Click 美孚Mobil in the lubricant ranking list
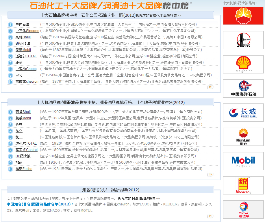Viewport: 265px width, 223px height. click(23, 118)
